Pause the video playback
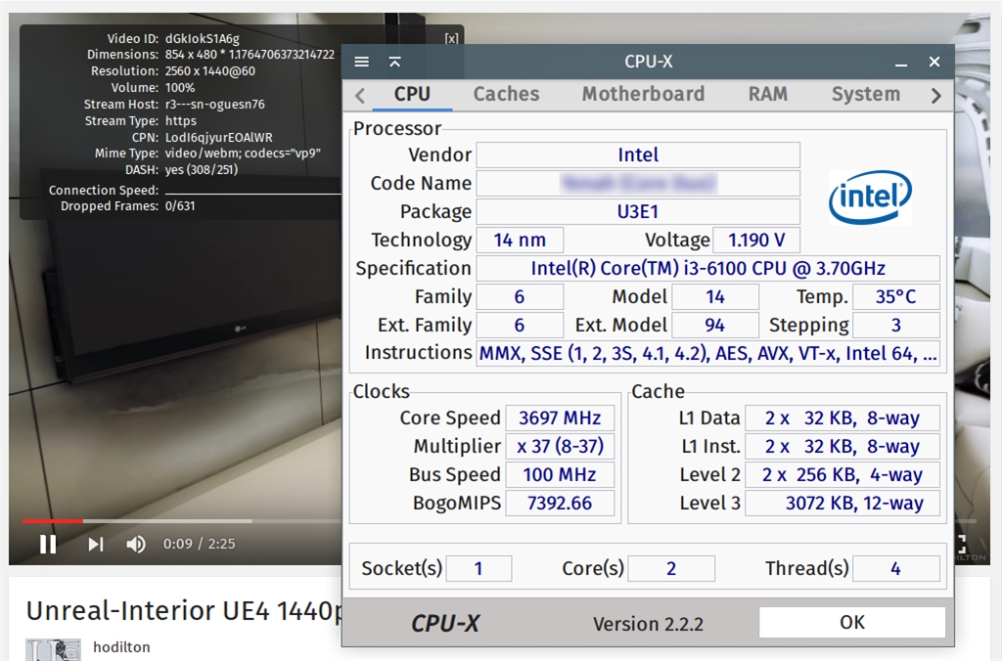Image resolution: width=1002 pixels, height=661 pixels. coord(48,544)
